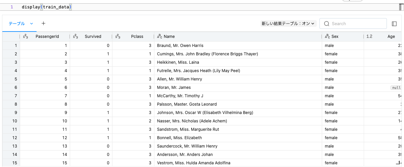Open the テーブル tab
The image size is (404, 167).
click(x=17, y=23)
